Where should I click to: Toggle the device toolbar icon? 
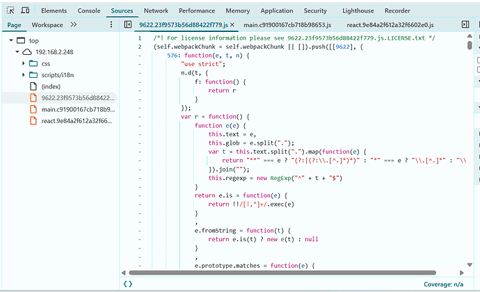[25, 10]
